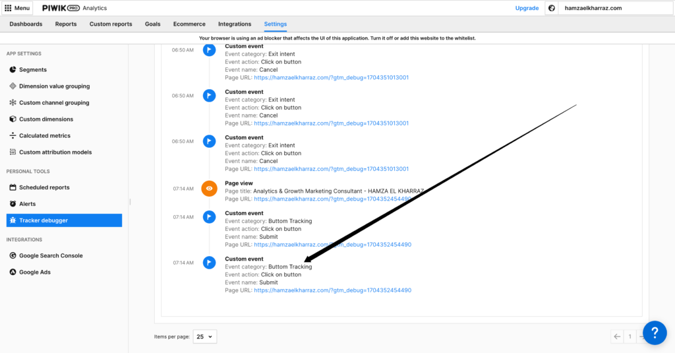Open the blue help question mark button
Viewport: 675px width, 353px height.
[x=655, y=333]
